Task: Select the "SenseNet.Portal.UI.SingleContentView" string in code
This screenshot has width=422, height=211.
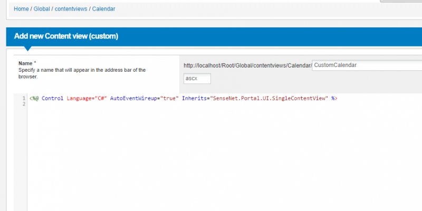Action: pos(269,99)
